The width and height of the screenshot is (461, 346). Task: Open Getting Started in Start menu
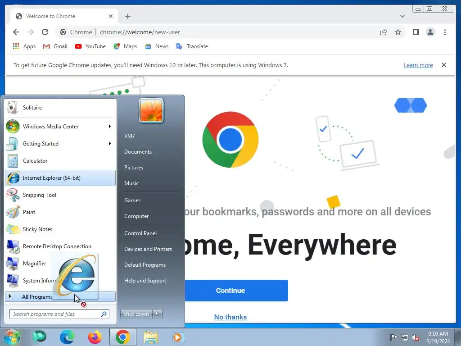click(60, 144)
